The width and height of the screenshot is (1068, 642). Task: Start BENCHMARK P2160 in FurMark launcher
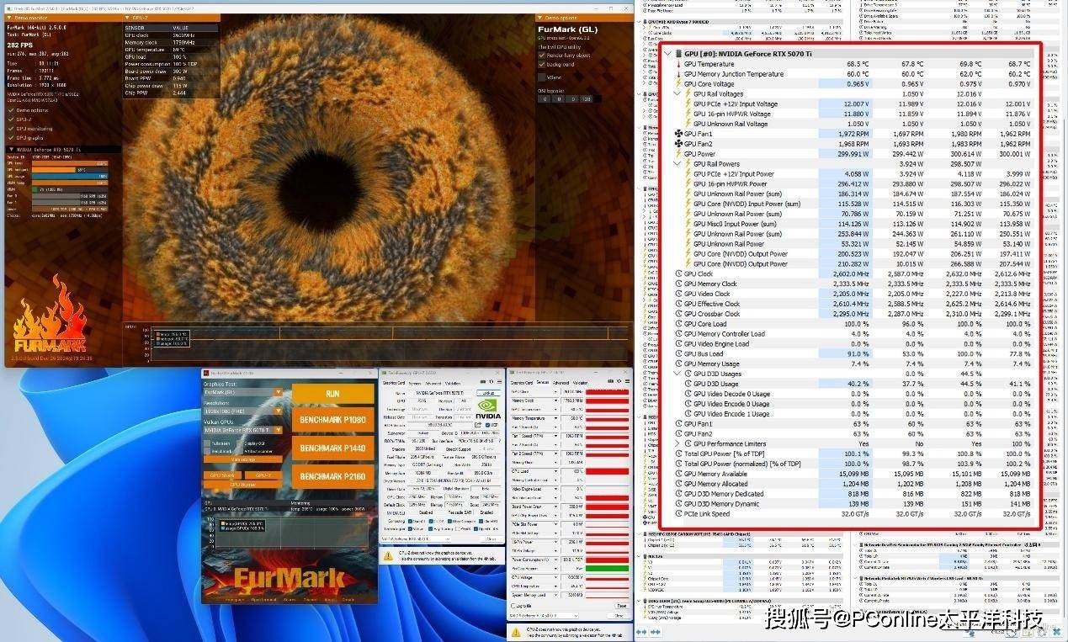tap(332, 476)
